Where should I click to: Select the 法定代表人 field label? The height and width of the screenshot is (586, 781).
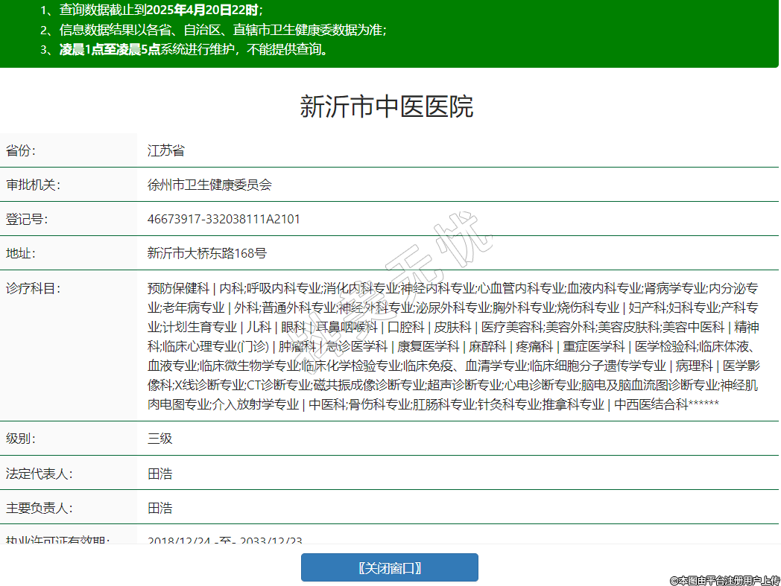(x=39, y=473)
